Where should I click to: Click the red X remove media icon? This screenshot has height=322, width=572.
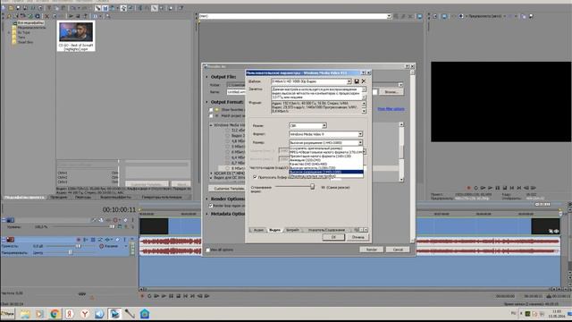click(46, 16)
